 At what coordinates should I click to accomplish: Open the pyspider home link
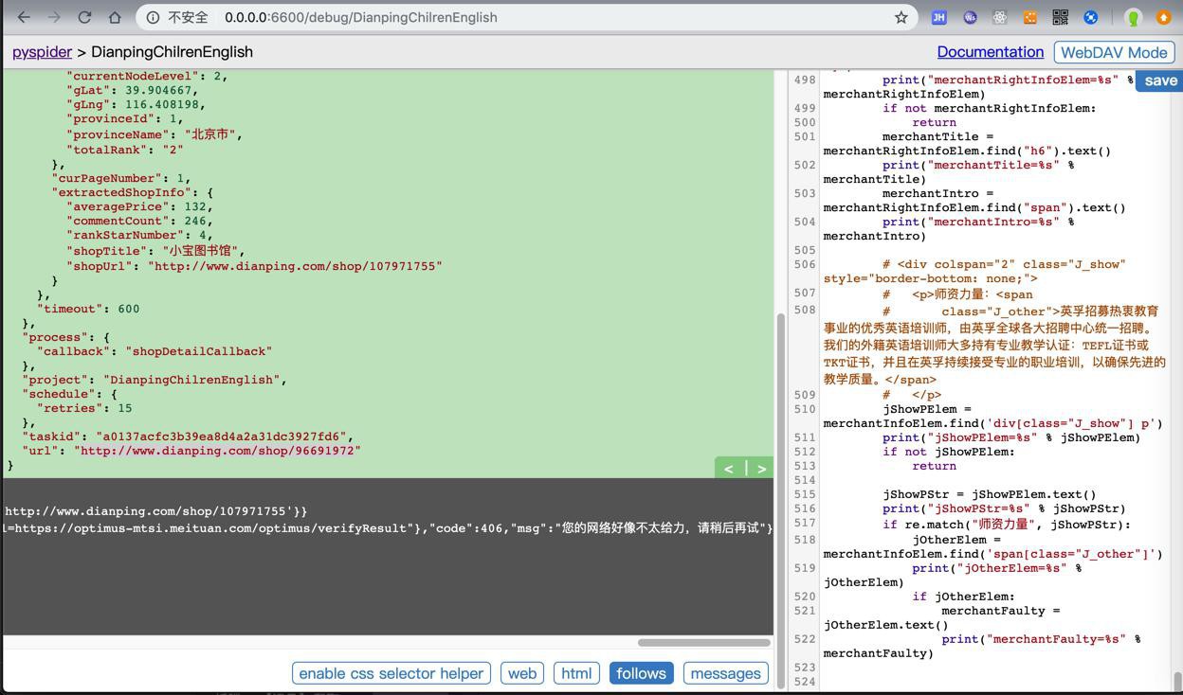pyautogui.click(x=42, y=52)
